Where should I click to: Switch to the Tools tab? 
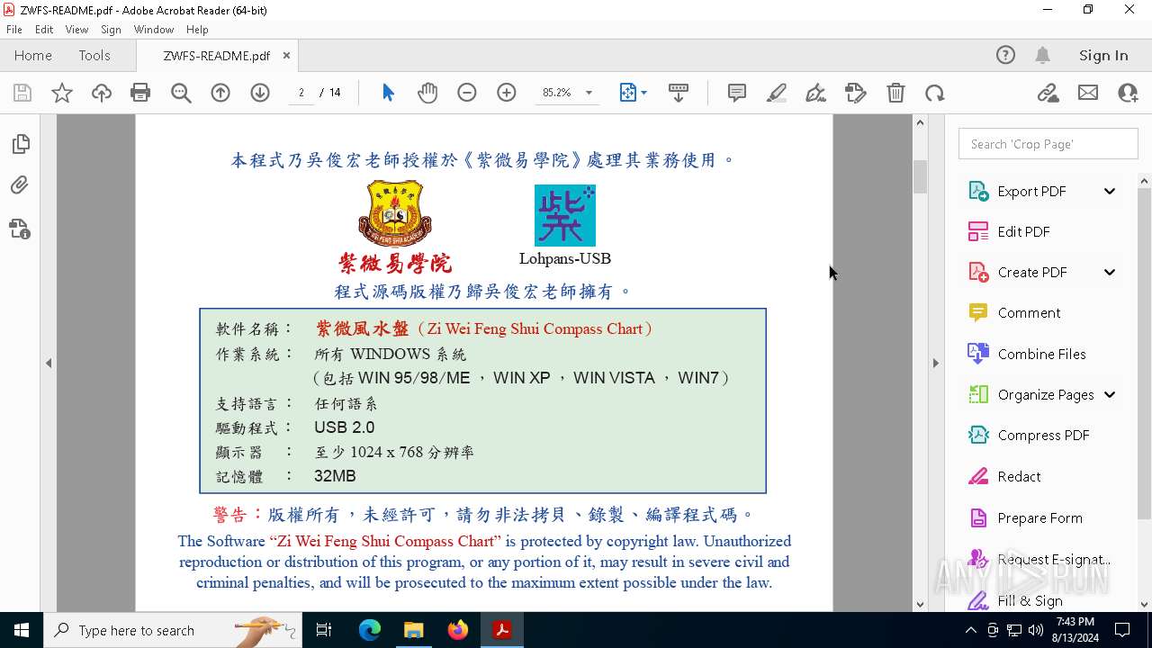(x=94, y=55)
